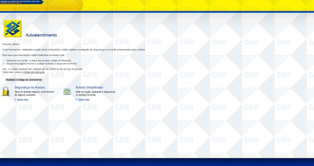Follow Saiba mais under Acesso Simplificado
The height and width of the screenshot is (166, 314).
(x=84, y=100)
